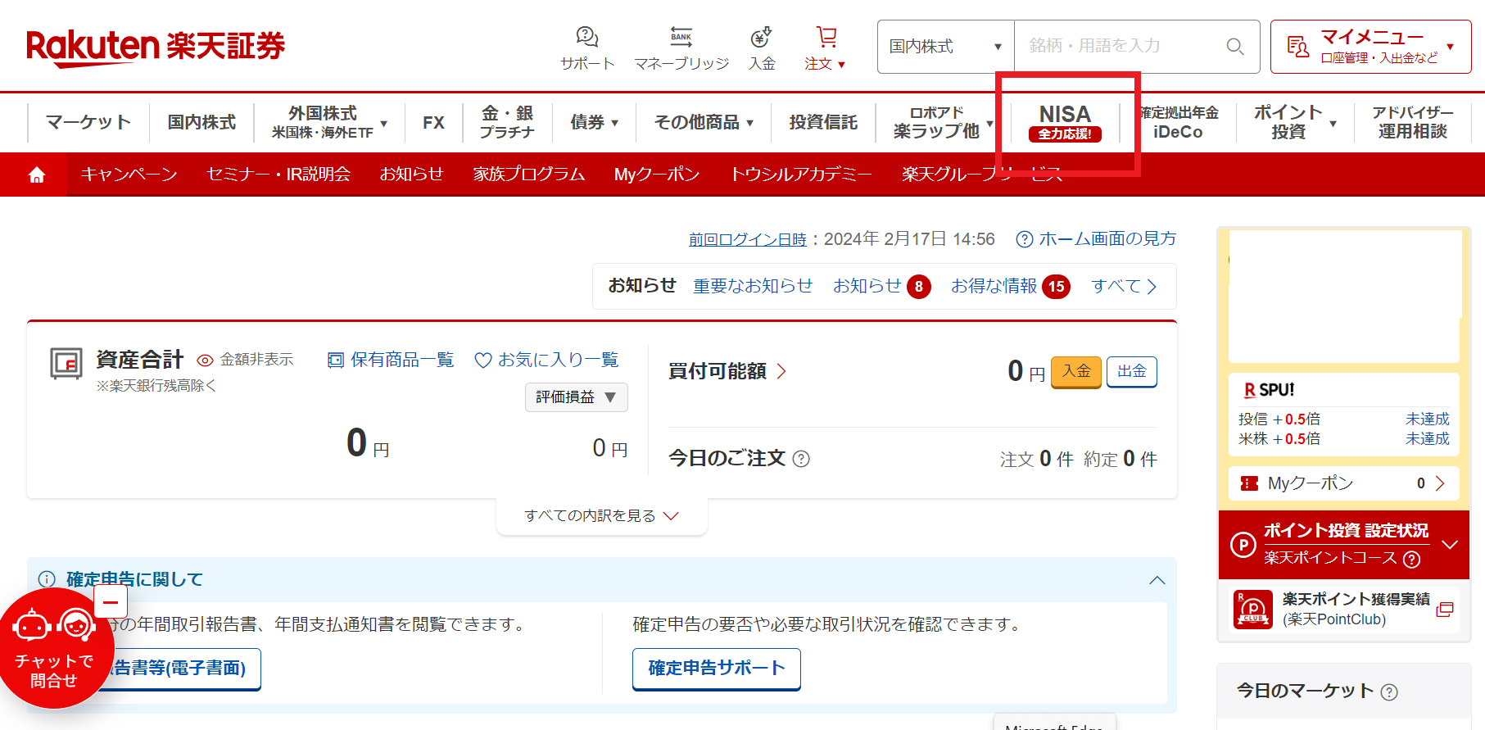This screenshot has width=1485, height=730.
Task: Open the 評価損益 dropdown
Action: point(576,397)
